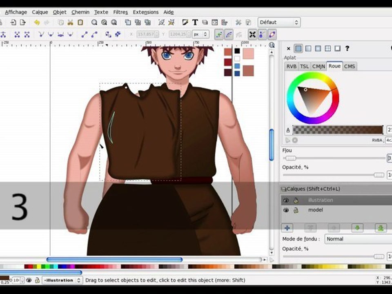
Task: Open the Défaut dropdown in the toolbar
Action: pyautogui.click(x=279, y=22)
